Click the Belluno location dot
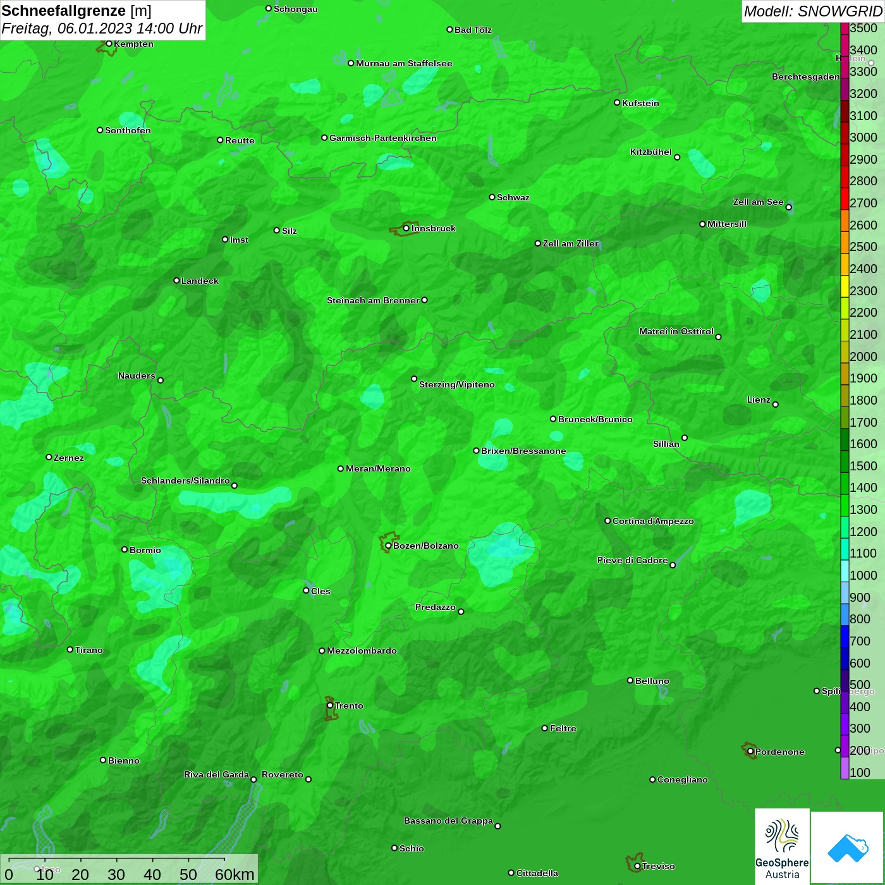Image resolution: width=885 pixels, height=885 pixels. coord(630,680)
